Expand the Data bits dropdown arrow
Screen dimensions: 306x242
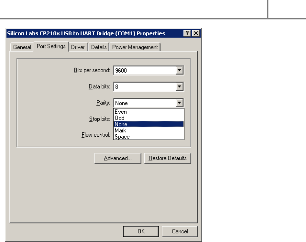pos(179,87)
